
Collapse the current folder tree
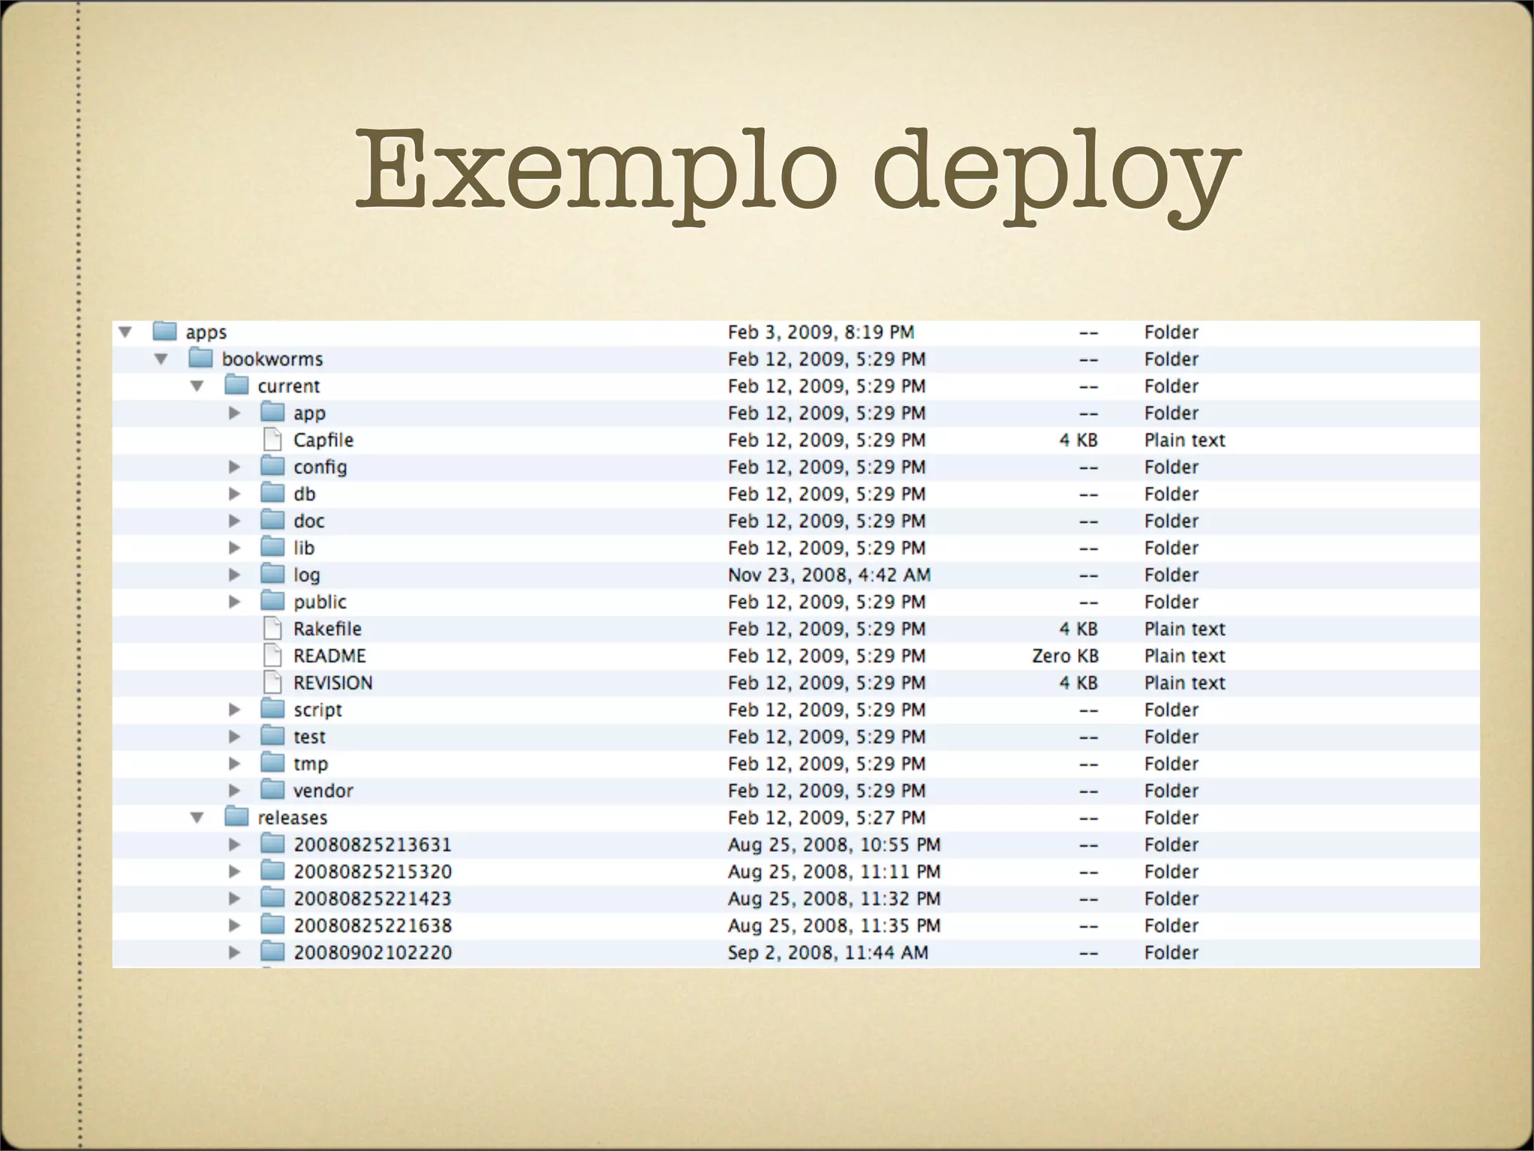(197, 386)
